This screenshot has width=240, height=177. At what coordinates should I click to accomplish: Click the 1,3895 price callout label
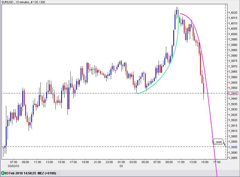tap(217, 142)
